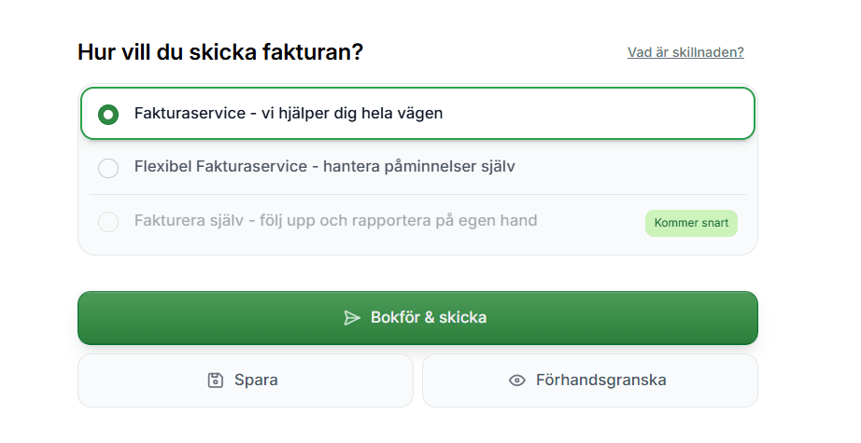Click the Spara button
Viewport: 861px width, 443px height.
pyautogui.click(x=245, y=381)
